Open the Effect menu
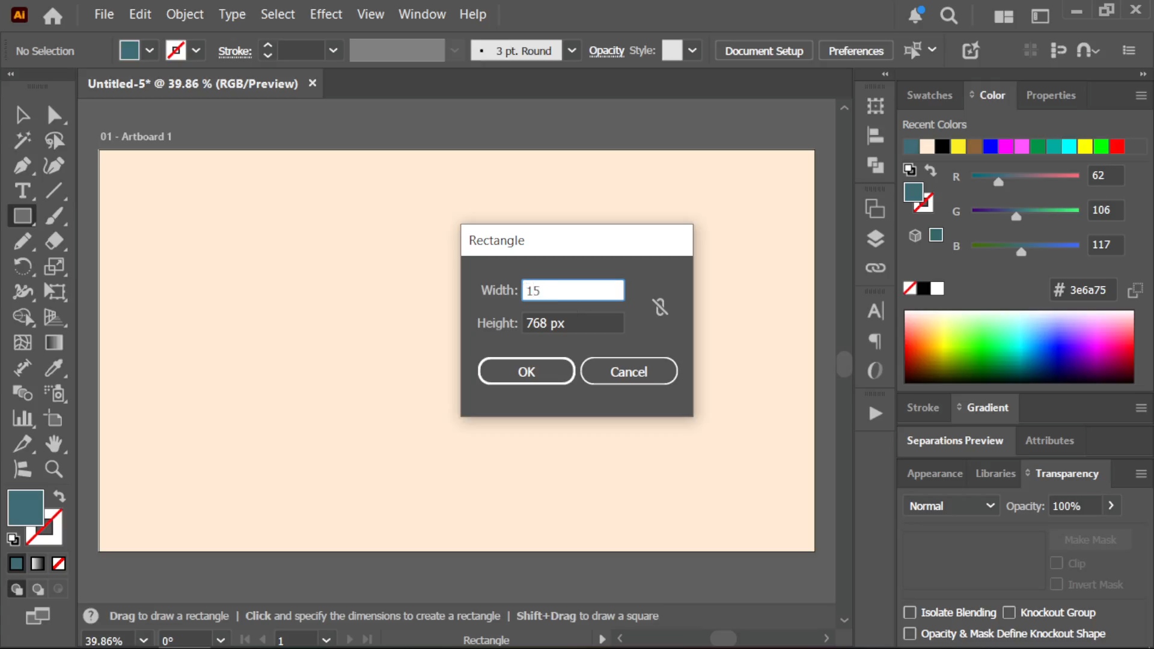The width and height of the screenshot is (1154, 649). click(326, 14)
